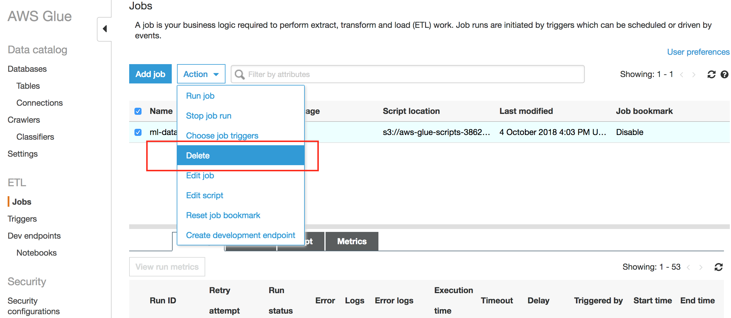Open Crawlers in the sidebar

pos(24,120)
